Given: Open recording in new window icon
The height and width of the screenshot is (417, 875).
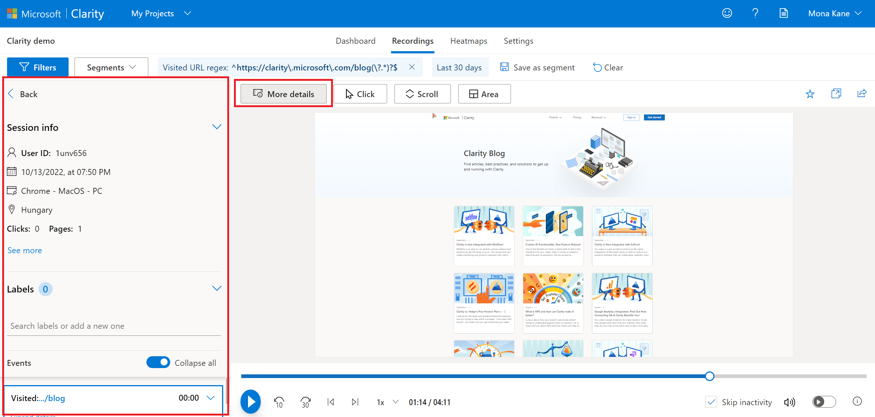Looking at the screenshot, I should (836, 94).
